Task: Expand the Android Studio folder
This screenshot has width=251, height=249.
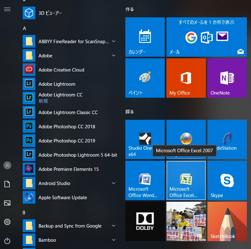Action: 114,183
